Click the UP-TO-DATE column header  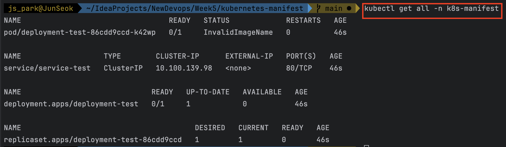pyautogui.click(x=208, y=92)
